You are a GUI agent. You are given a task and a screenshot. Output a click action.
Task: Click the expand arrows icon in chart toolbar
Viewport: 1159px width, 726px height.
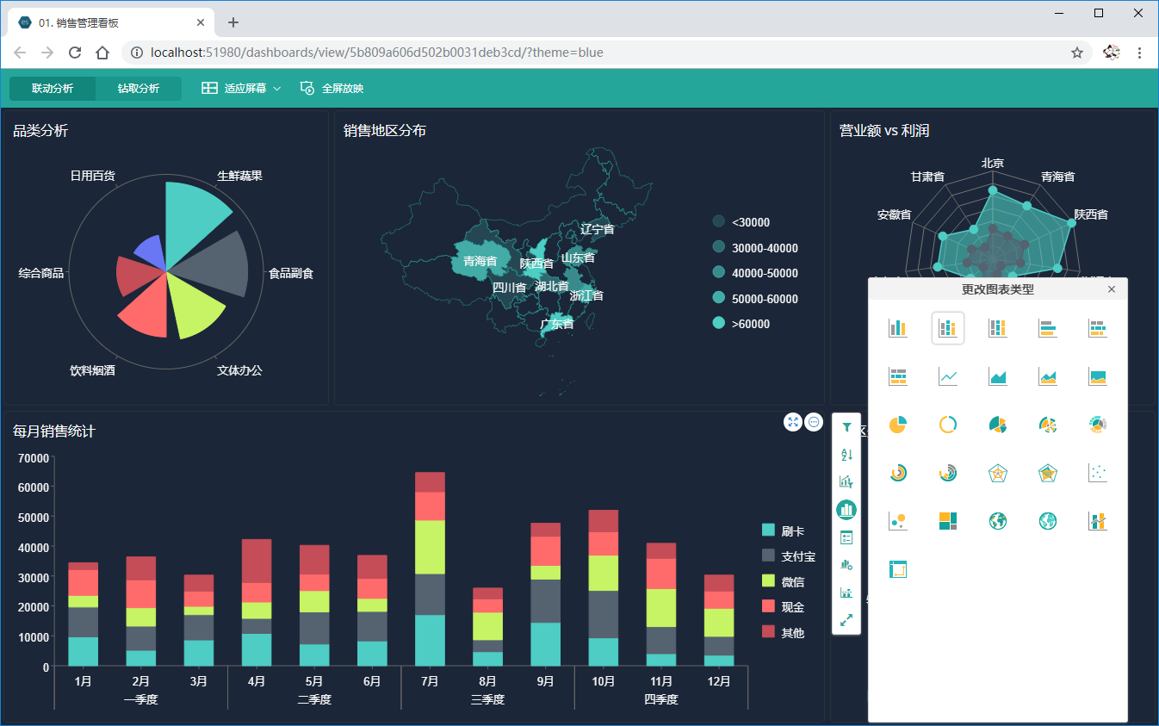tap(846, 619)
